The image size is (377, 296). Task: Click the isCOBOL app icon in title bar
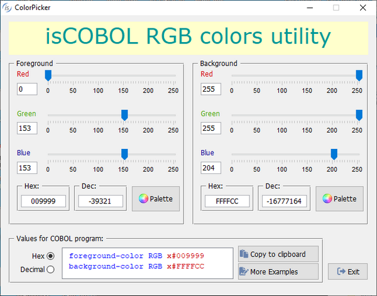[7, 8]
